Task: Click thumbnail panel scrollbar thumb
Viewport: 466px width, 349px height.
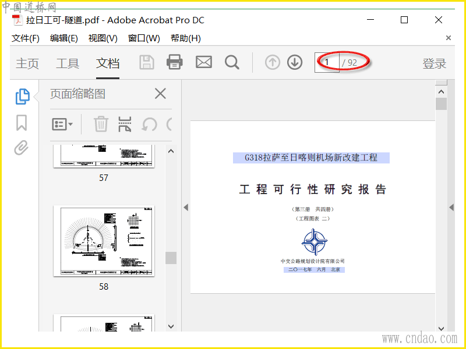Action: pyautogui.click(x=171, y=258)
